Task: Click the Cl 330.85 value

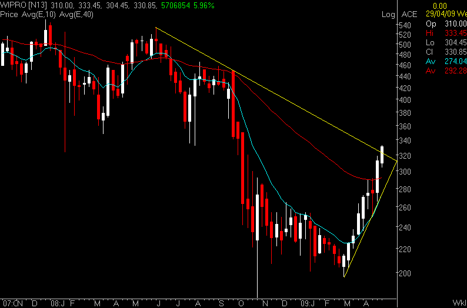Action: click(x=456, y=52)
